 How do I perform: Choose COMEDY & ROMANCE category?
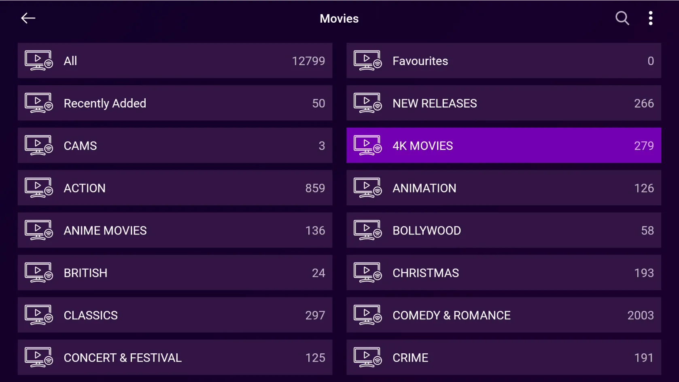[x=504, y=315]
